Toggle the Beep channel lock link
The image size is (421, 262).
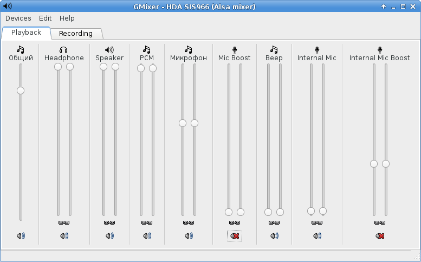click(274, 222)
